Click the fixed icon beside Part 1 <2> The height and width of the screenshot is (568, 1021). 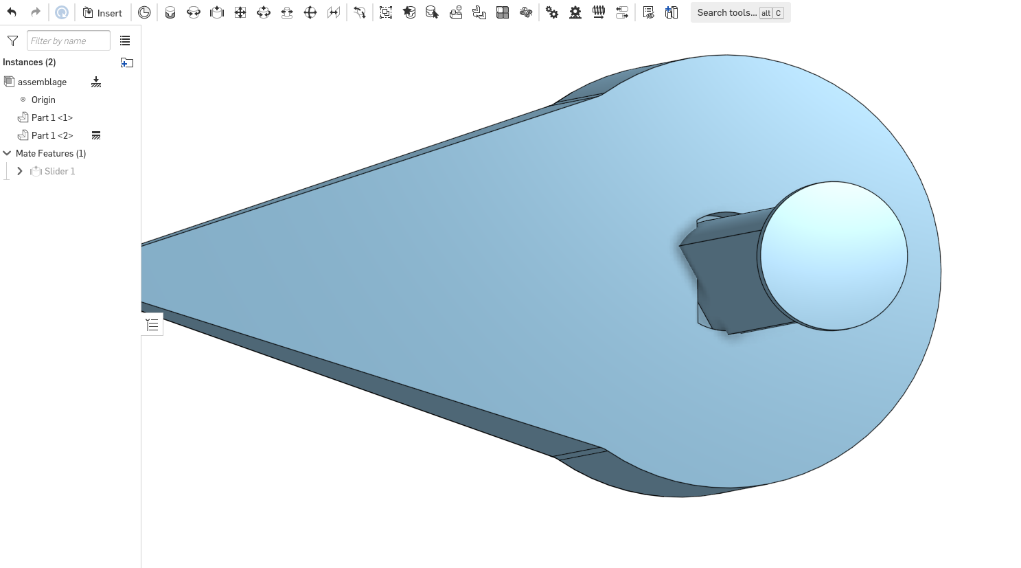(96, 135)
